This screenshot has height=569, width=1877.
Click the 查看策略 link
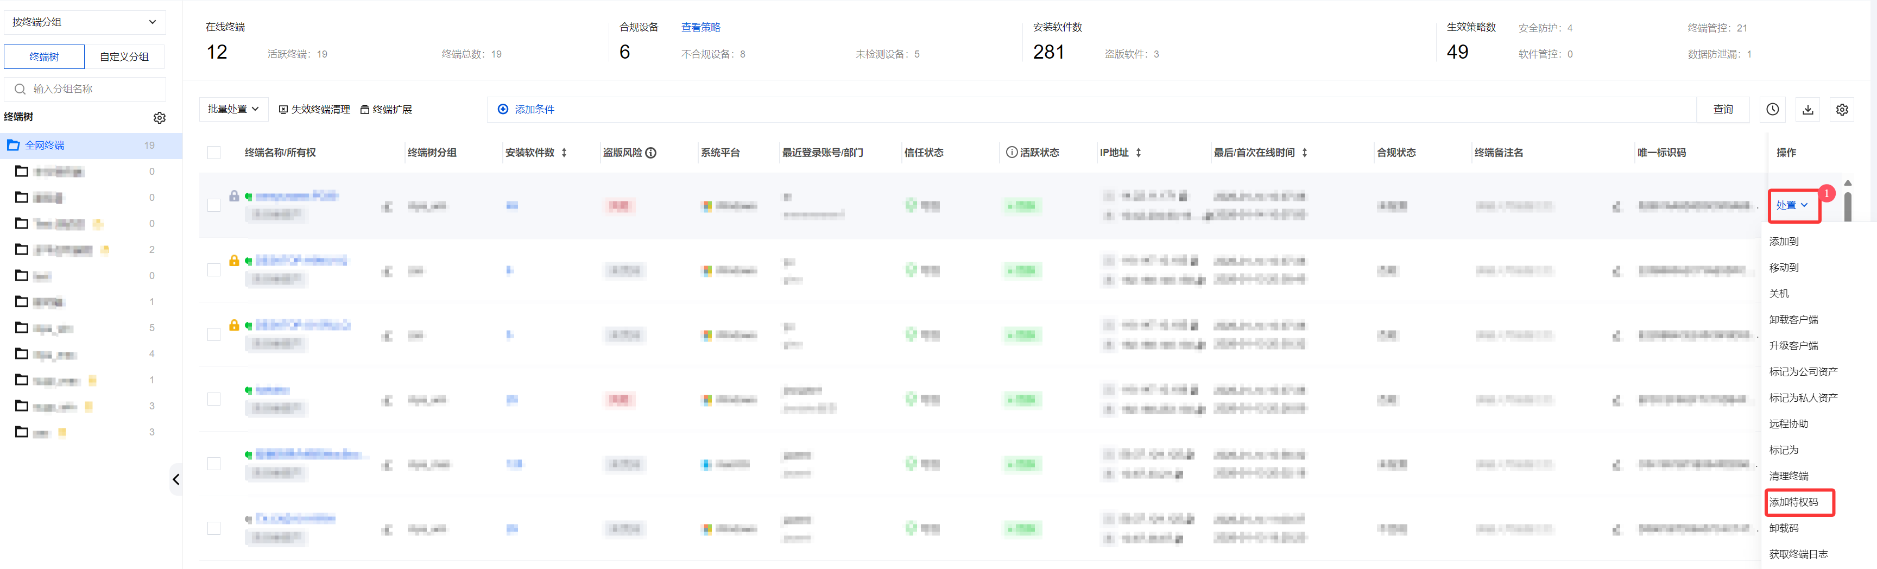coord(700,27)
